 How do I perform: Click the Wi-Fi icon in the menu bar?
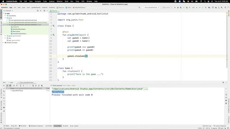pyautogui.click(x=201, y=1)
